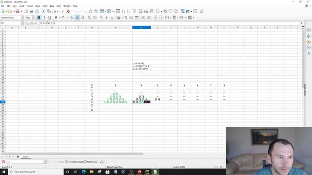
Task: Open the File menu
Action: 3,6
